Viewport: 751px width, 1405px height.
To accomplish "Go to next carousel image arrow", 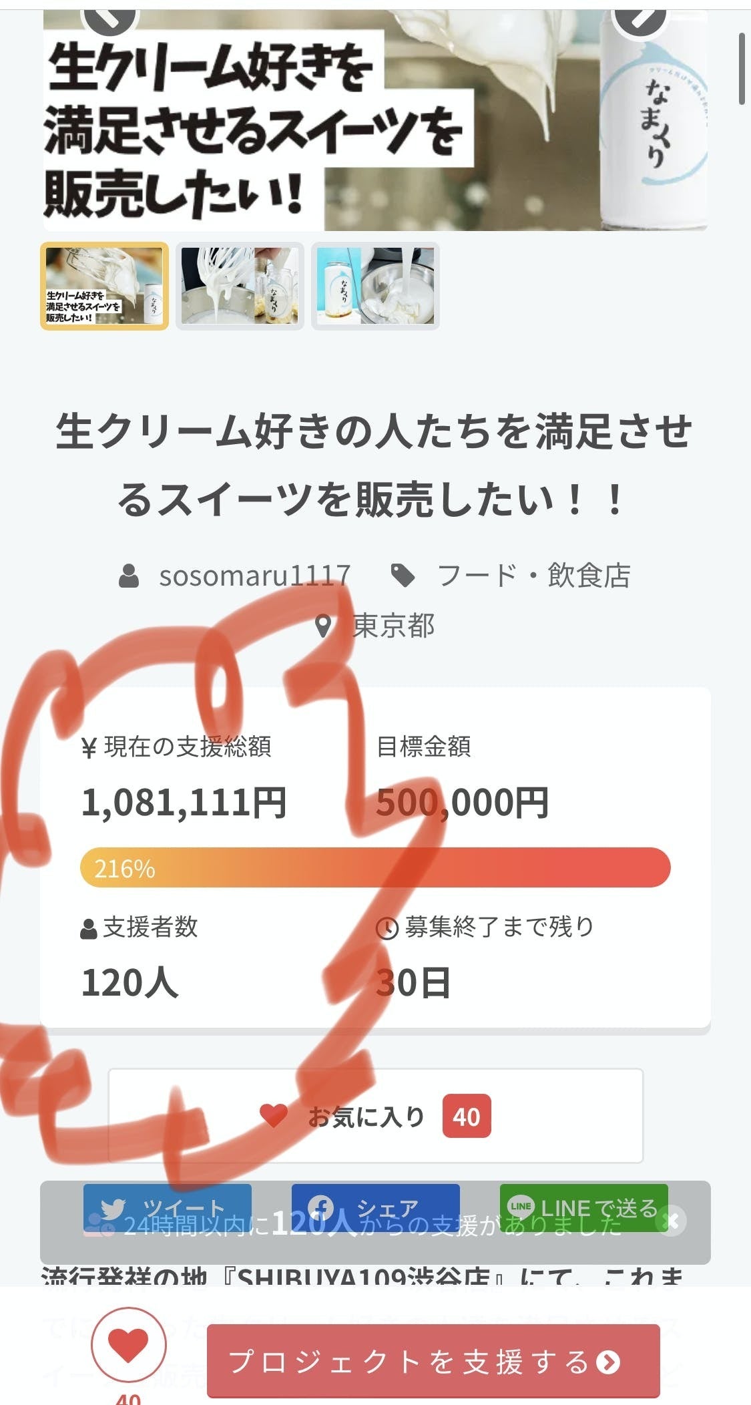I will (x=640, y=19).
